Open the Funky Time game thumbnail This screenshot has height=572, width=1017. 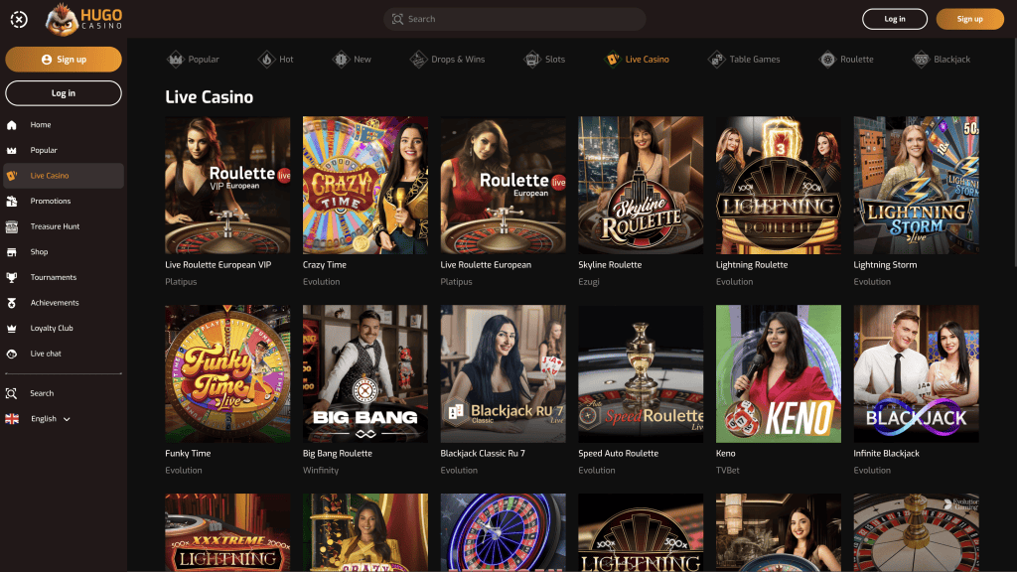[227, 374]
